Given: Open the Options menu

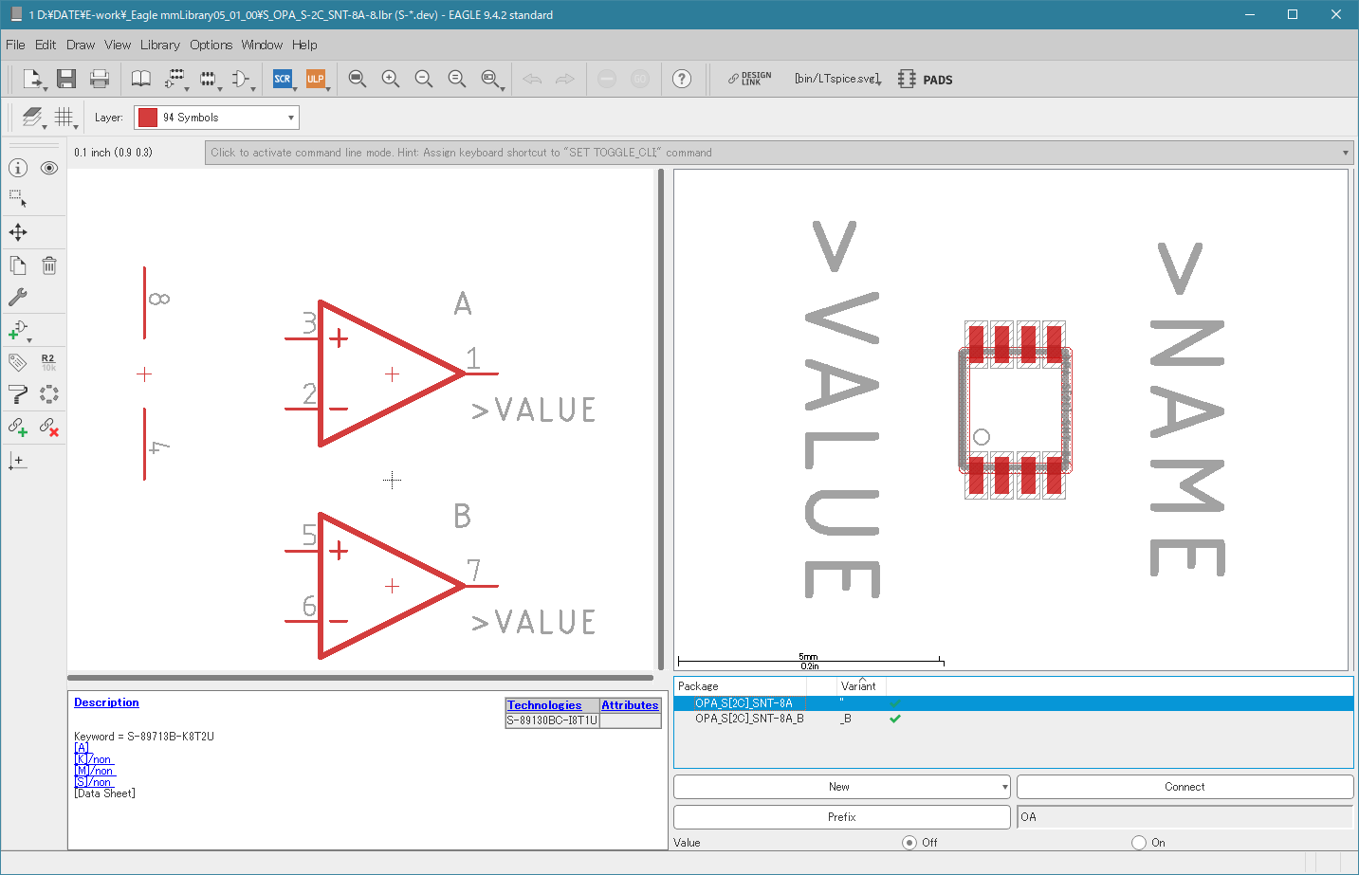Looking at the screenshot, I should (x=211, y=45).
